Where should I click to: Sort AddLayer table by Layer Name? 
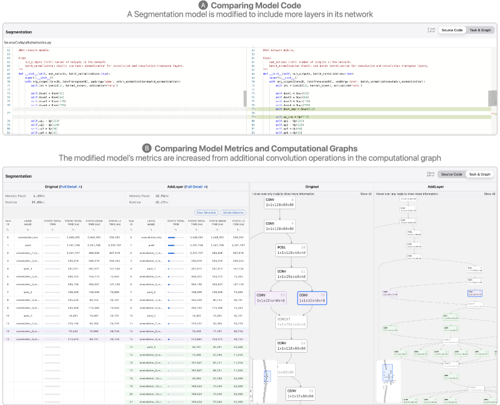(151, 229)
